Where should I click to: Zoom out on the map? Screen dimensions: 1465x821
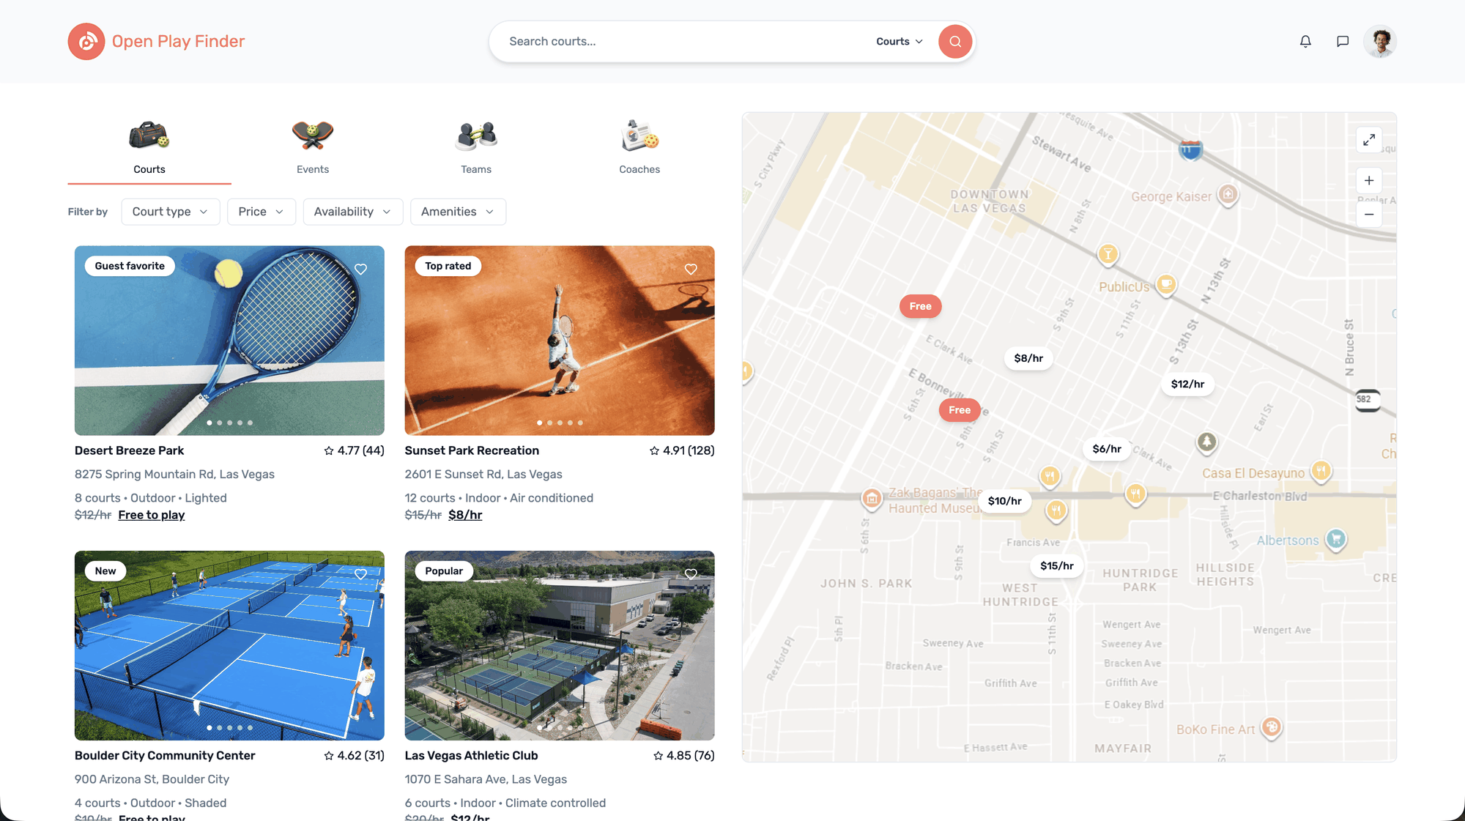[1369, 214]
